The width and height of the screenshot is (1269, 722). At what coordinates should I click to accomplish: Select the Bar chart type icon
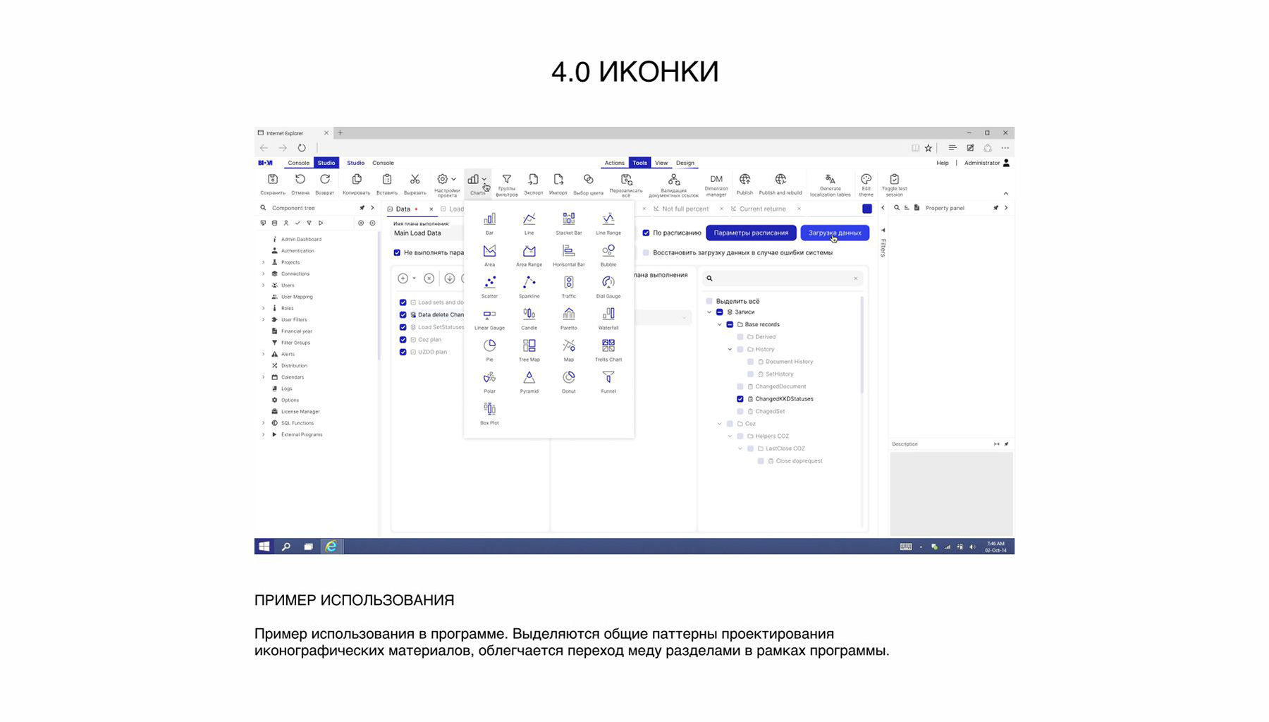(x=489, y=219)
